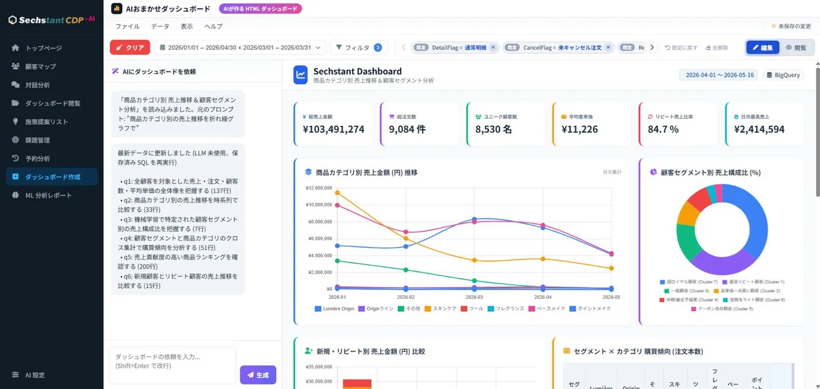Toggle 優良リピート顧客 (Cluster 1) legend swatch
820x389 pixels.
coord(725,282)
